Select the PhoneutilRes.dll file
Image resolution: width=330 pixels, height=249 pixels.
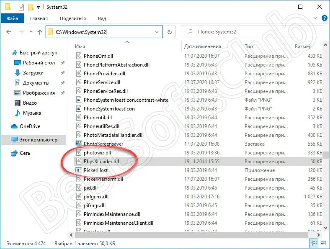(x=101, y=126)
